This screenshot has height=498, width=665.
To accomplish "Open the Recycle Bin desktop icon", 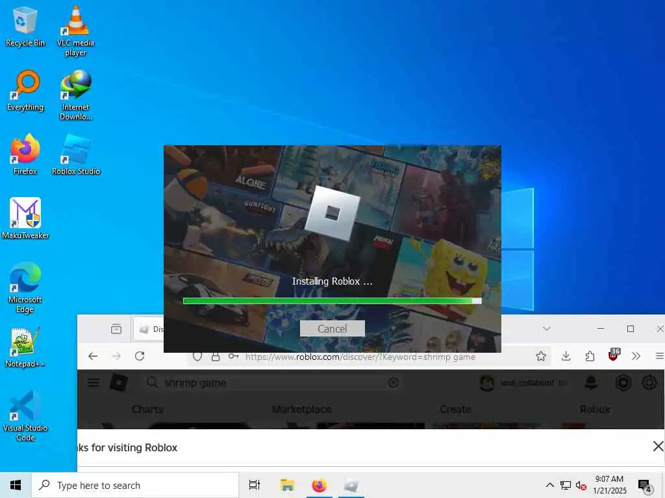I will point(25,26).
